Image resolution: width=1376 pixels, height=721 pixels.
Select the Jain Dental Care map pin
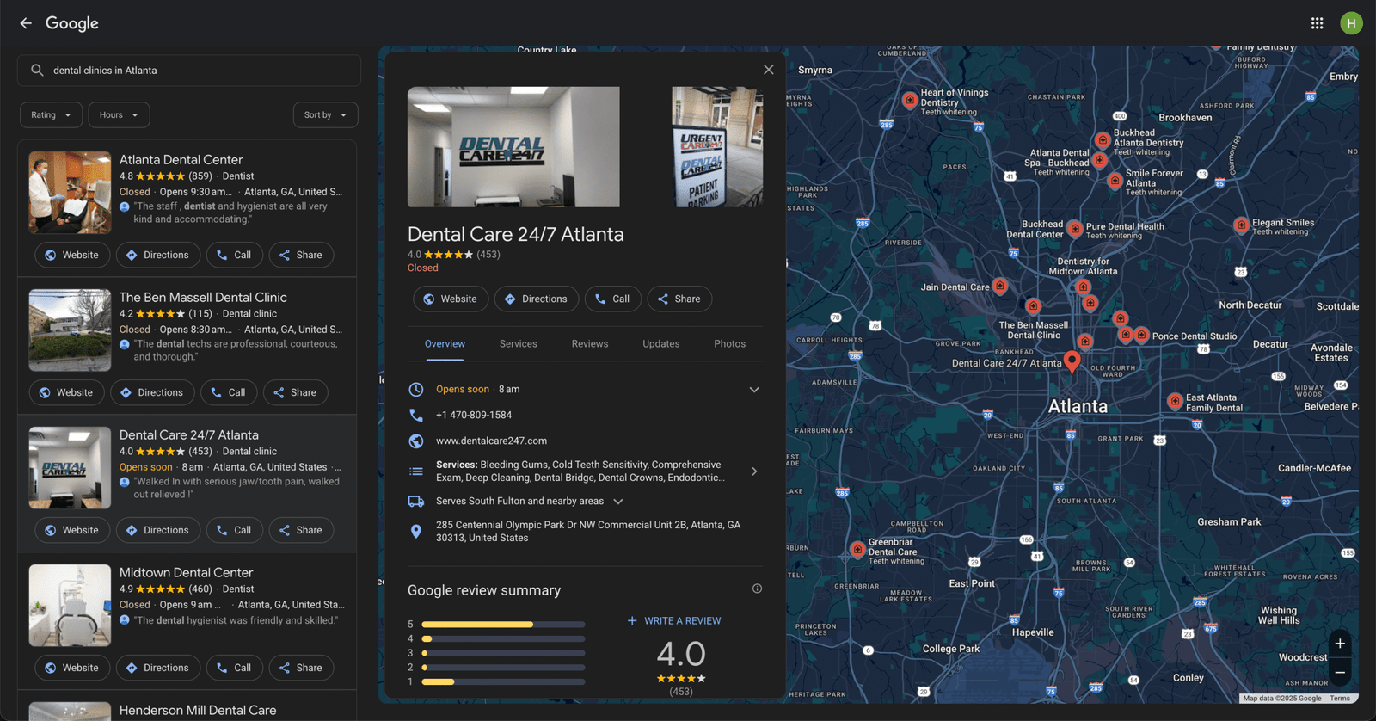click(1000, 286)
